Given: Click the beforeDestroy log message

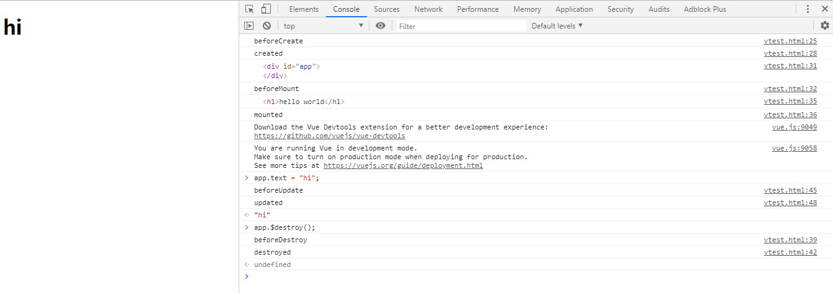Looking at the screenshot, I should pyautogui.click(x=281, y=240).
